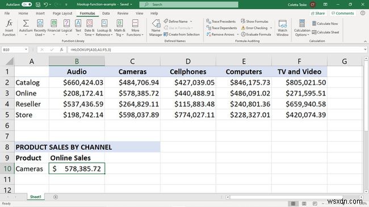The height and width of the screenshot is (207, 369).
Task: Open the Remove Arrows dropdown arrow
Action: coord(238,35)
